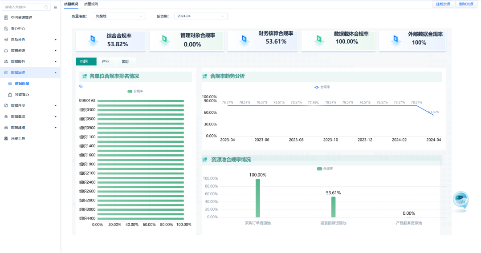Select the 国际 tab

[x=126, y=61]
